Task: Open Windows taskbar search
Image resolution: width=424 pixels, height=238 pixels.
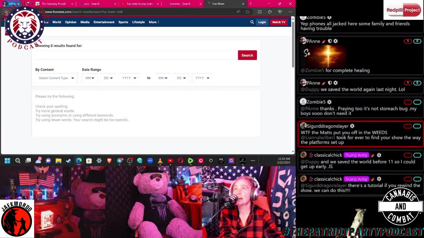Action: pyautogui.click(x=18, y=161)
